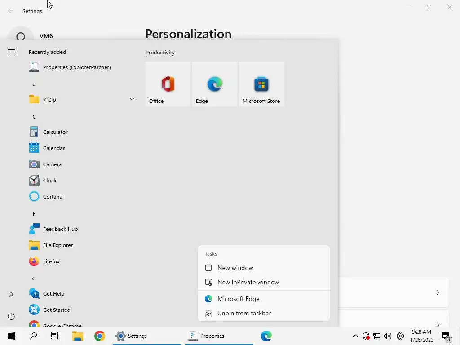Open Feedback Hub
Image resolution: width=460 pixels, height=345 pixels.
click(x=53, y=229)
